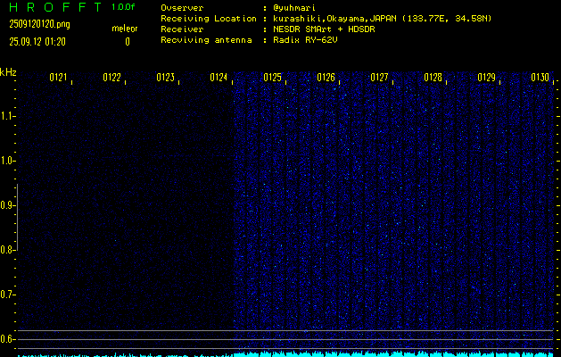Click the 0124 time marker
The height and width of the screenshot is (357, 561).
pyautogui.click(x=219, y=78)
